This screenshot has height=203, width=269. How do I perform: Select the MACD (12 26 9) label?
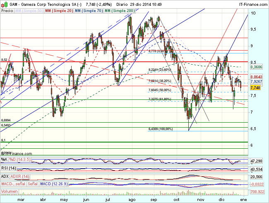54,184
